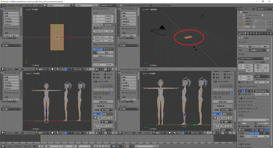
Task: Open the BlenderRender engine dropdown
Action: (109, 5)
